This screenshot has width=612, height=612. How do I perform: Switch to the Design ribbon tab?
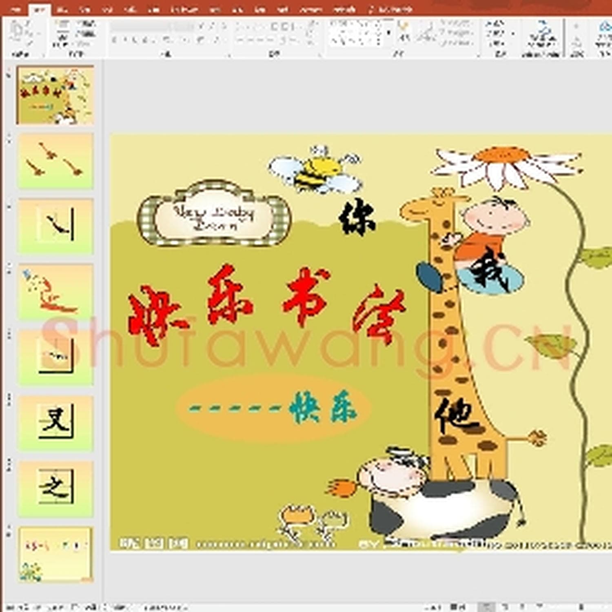click(85, 9)
